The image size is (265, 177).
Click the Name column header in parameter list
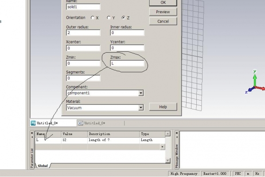pos(48,134)
